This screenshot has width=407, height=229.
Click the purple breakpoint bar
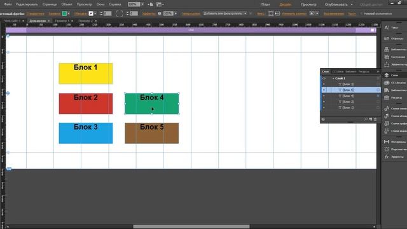(x=191, y=30)
